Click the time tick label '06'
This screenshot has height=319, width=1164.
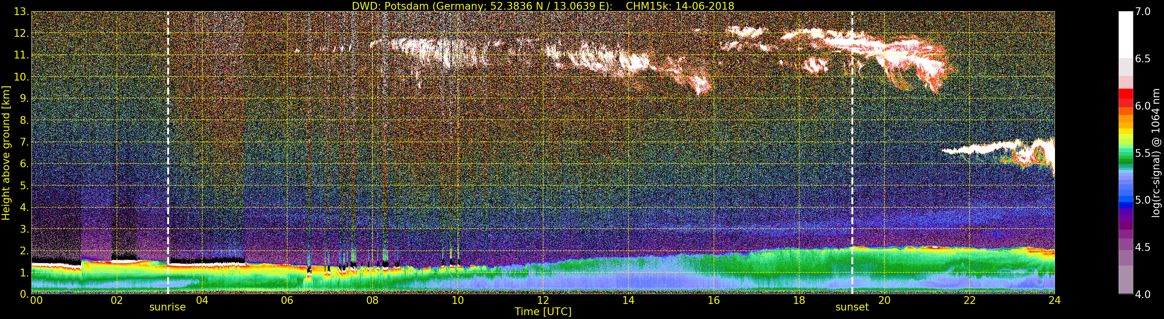[x=287, y=300]
